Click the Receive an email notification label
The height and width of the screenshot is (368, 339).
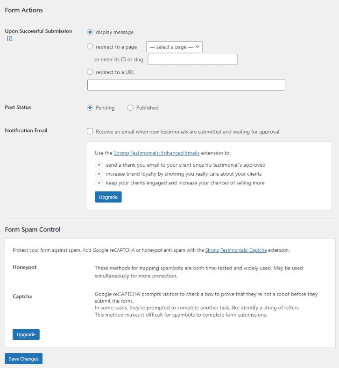tap(188, 132)
